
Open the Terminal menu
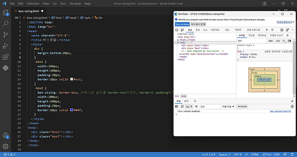[x=75, y=4]
